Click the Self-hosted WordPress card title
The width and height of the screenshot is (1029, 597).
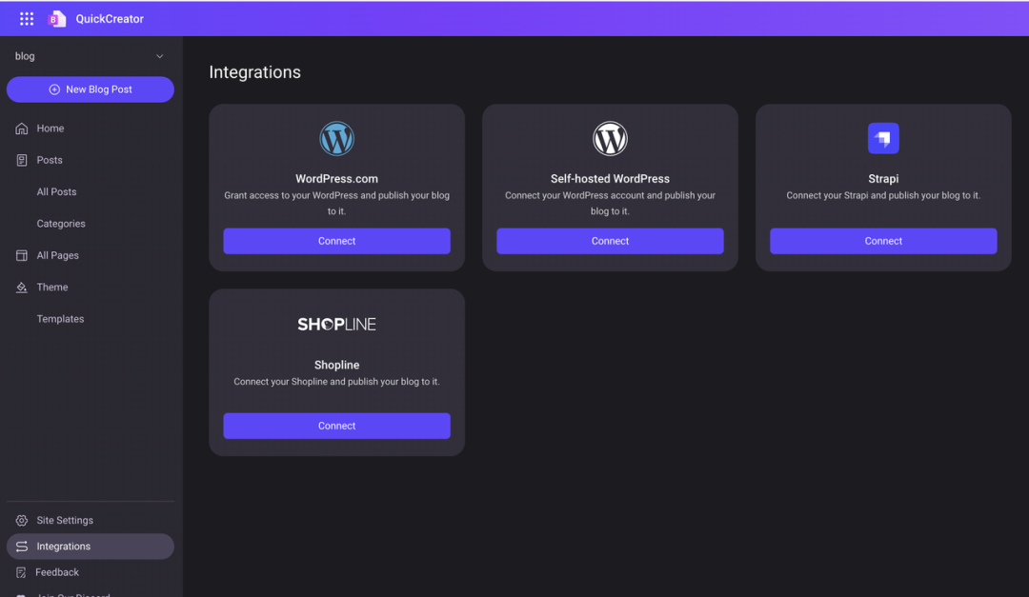(x=611, y=178)
